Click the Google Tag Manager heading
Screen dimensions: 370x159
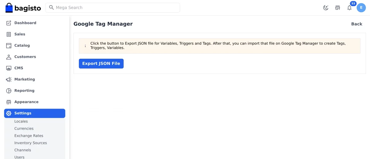(103, 24)
